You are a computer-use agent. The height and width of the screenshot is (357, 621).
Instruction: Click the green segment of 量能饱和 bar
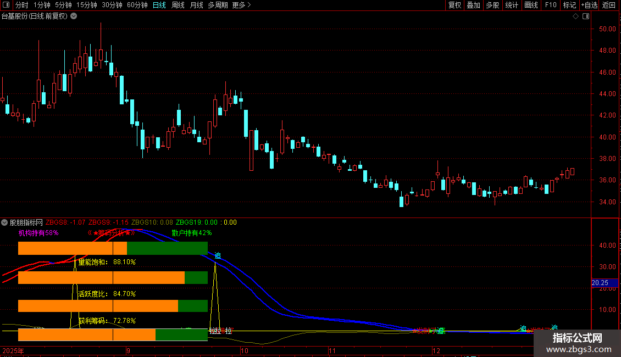point(196,277)
